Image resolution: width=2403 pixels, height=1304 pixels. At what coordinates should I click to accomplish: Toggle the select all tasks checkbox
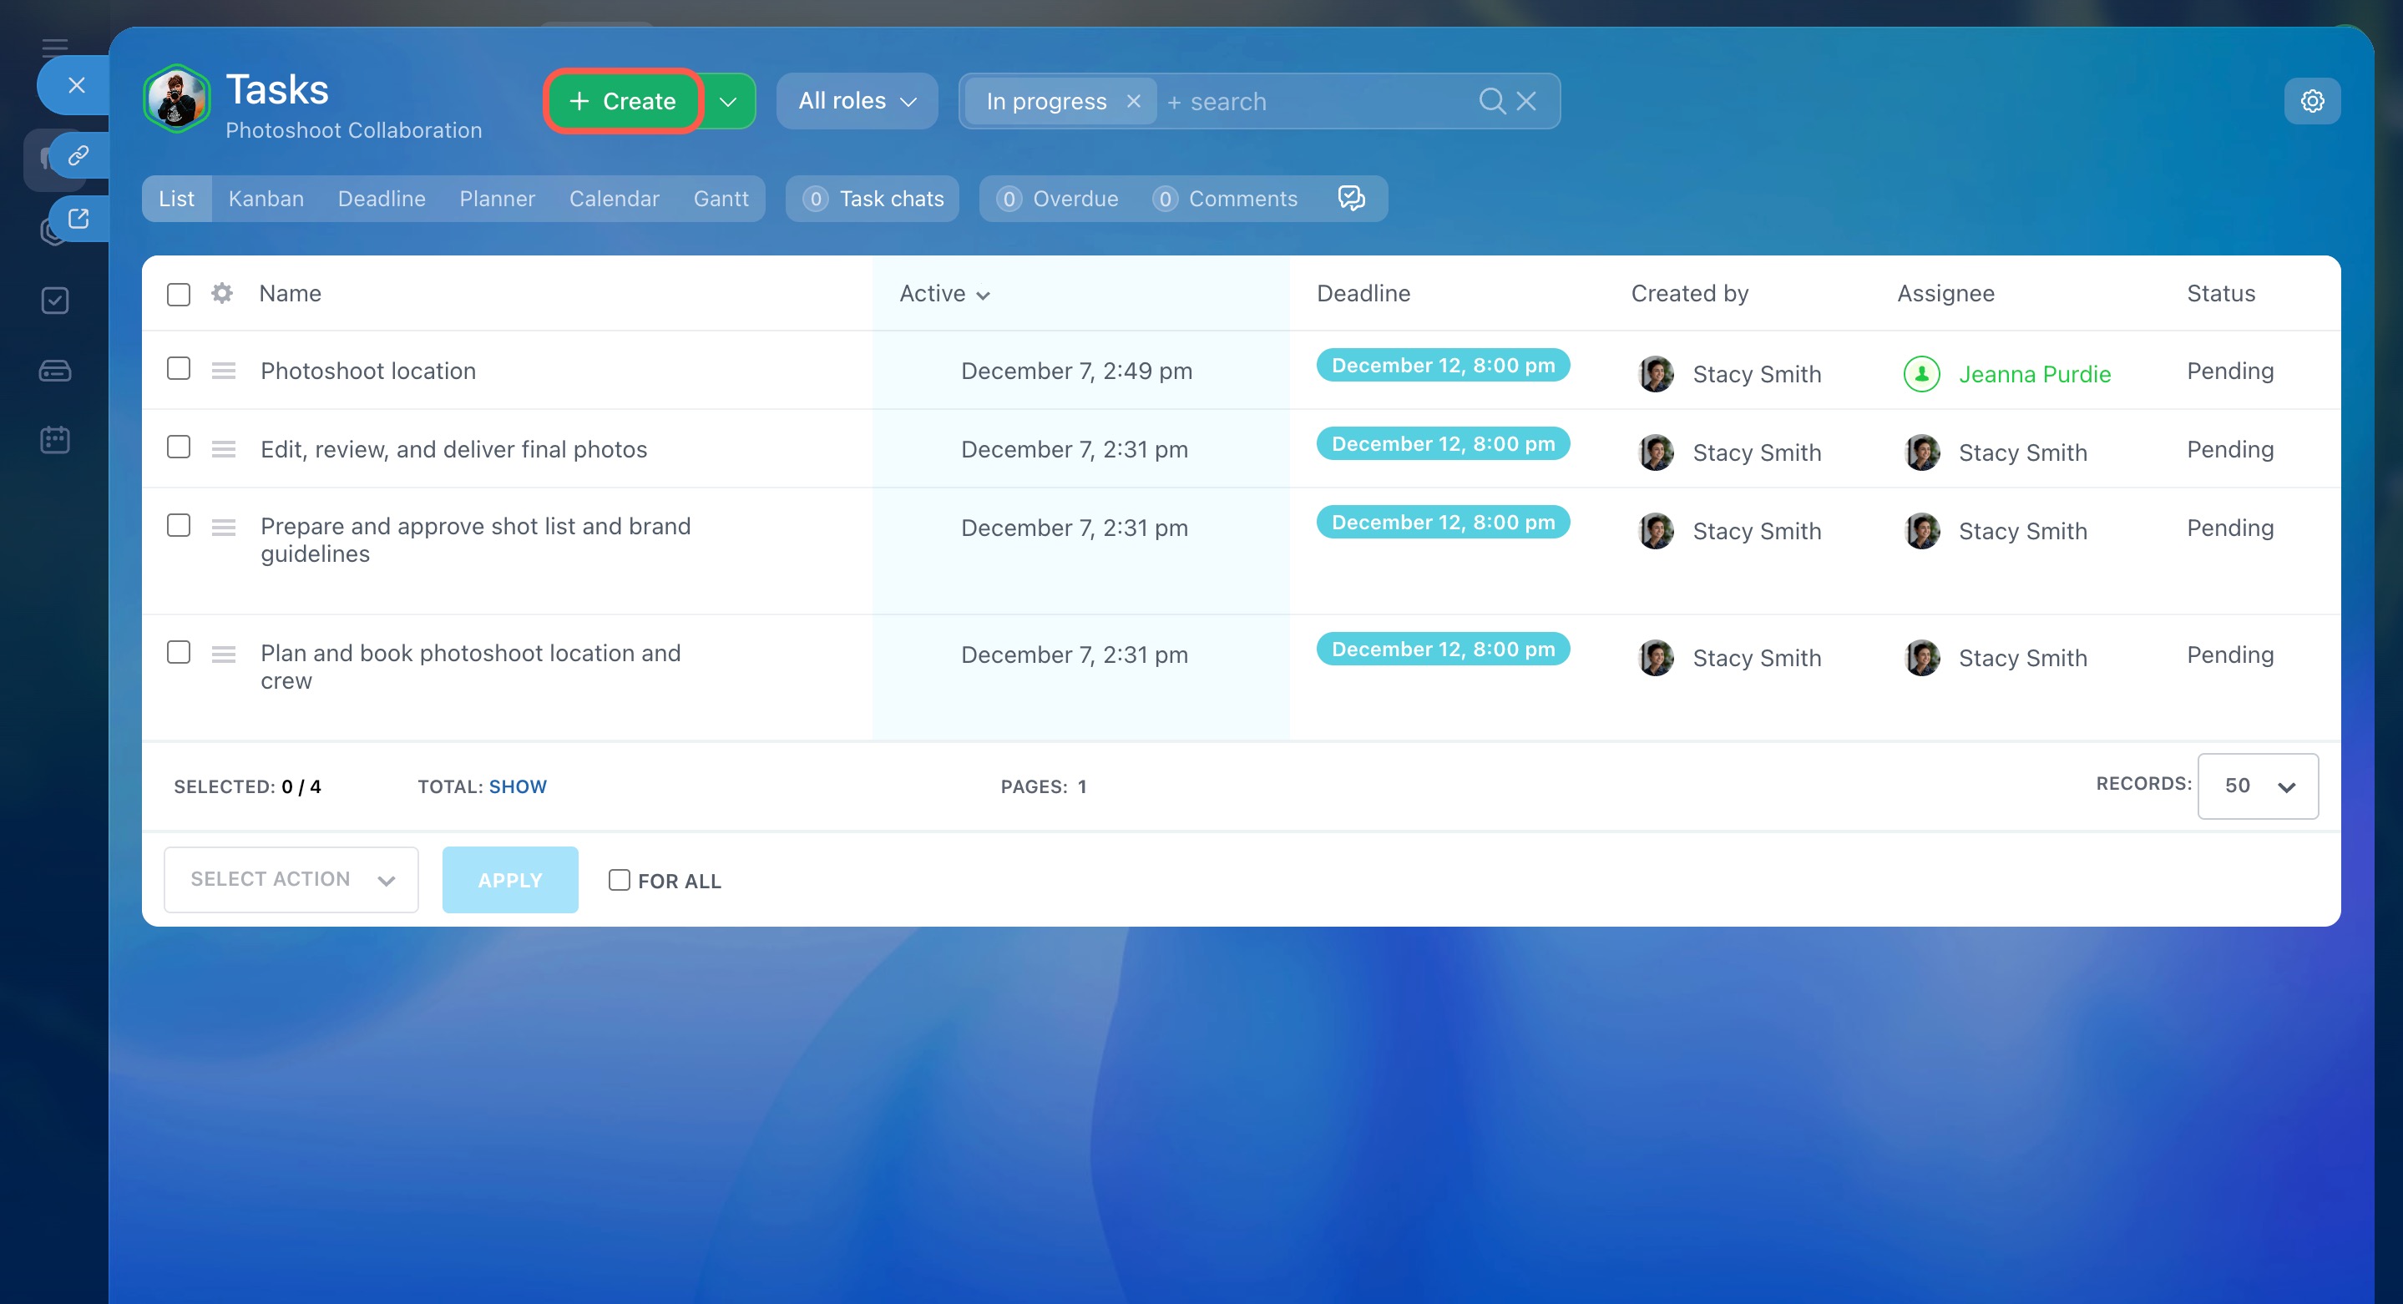[x=178, y=294]
